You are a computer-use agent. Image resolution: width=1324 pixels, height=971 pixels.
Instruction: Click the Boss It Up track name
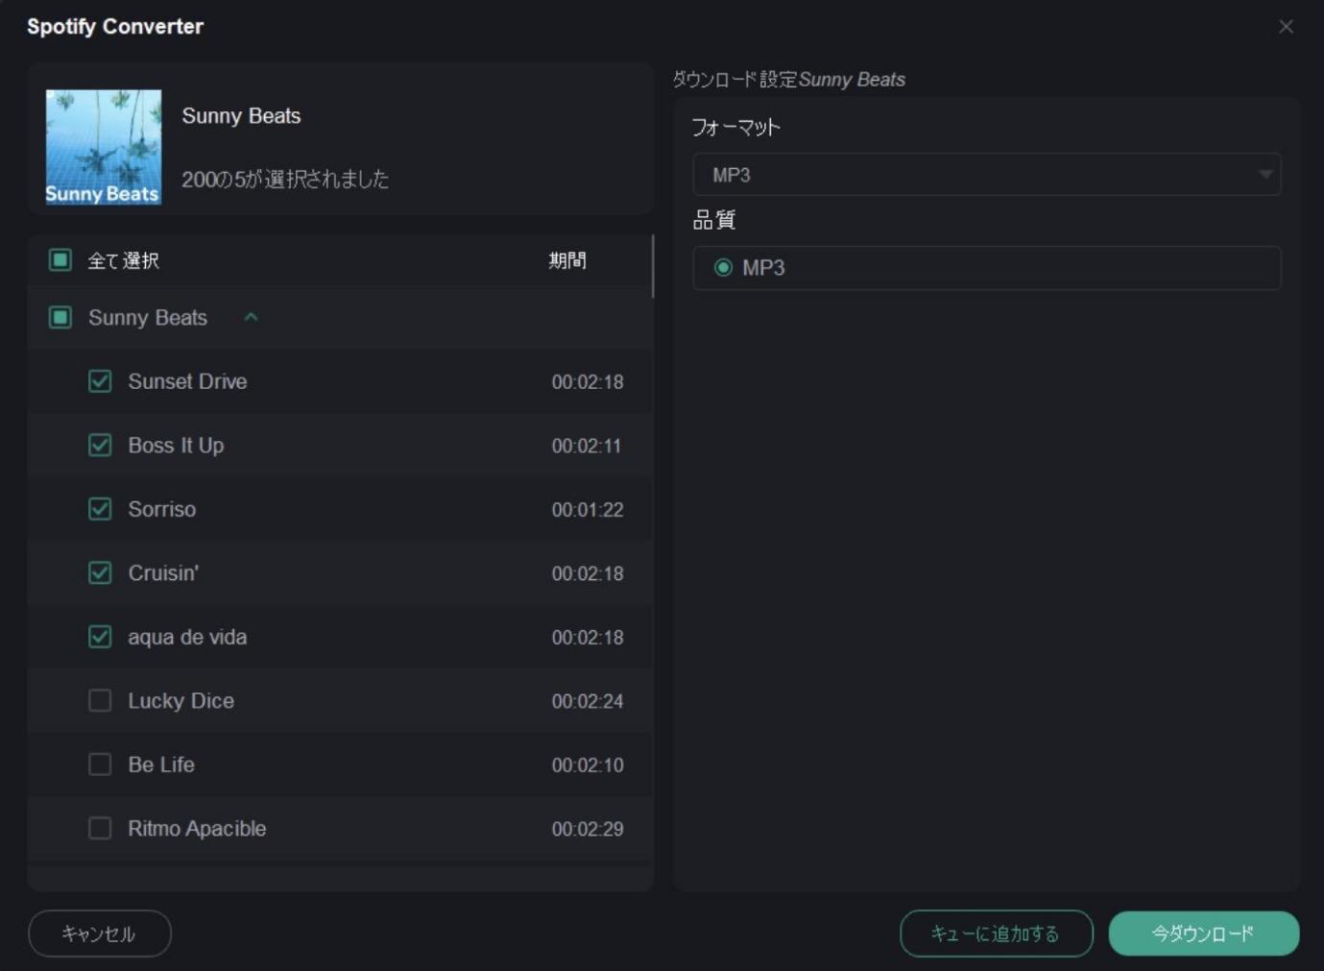176,446
